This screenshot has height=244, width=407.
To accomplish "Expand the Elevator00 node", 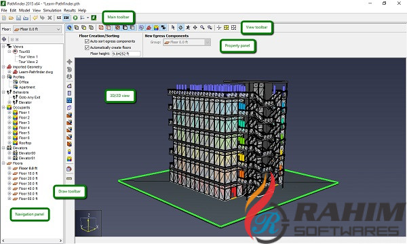I will point(9,153).
